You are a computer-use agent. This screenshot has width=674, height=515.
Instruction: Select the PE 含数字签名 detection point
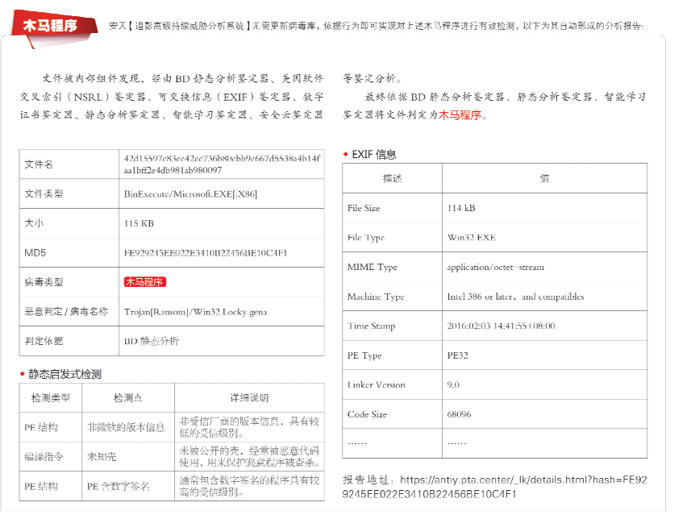[x=119, y=486]
